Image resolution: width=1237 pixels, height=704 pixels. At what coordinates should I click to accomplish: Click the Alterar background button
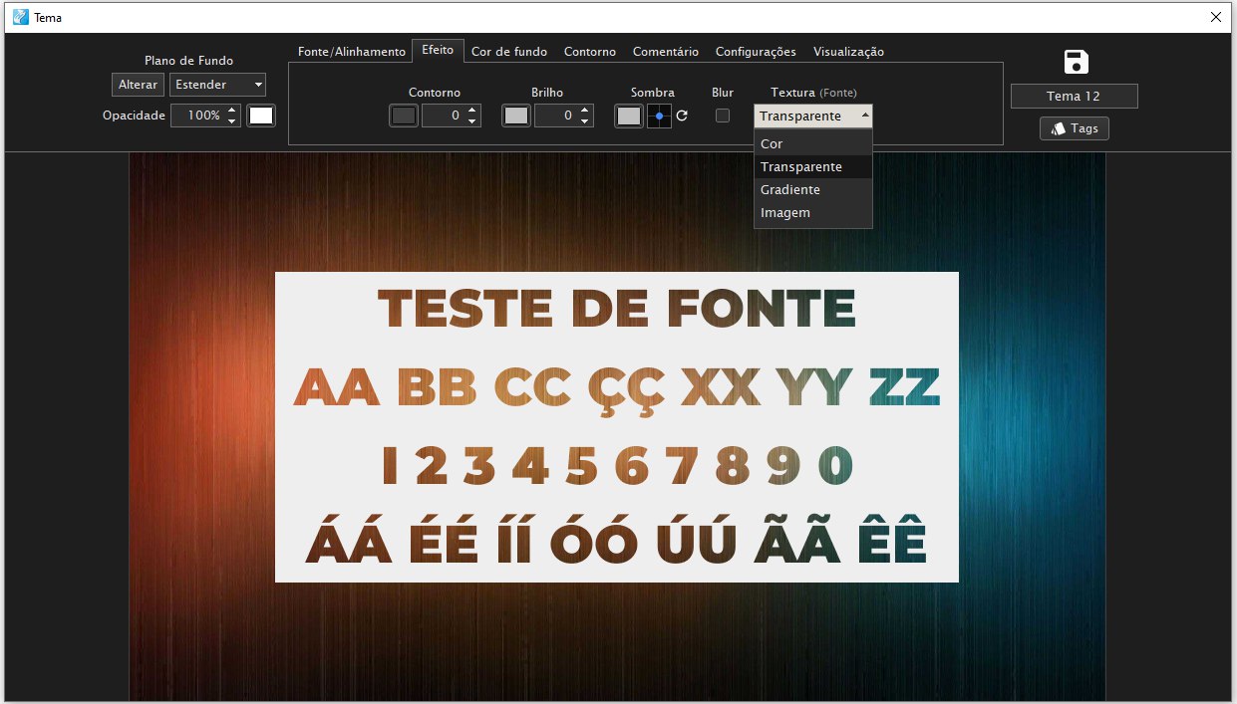[138, 85]
